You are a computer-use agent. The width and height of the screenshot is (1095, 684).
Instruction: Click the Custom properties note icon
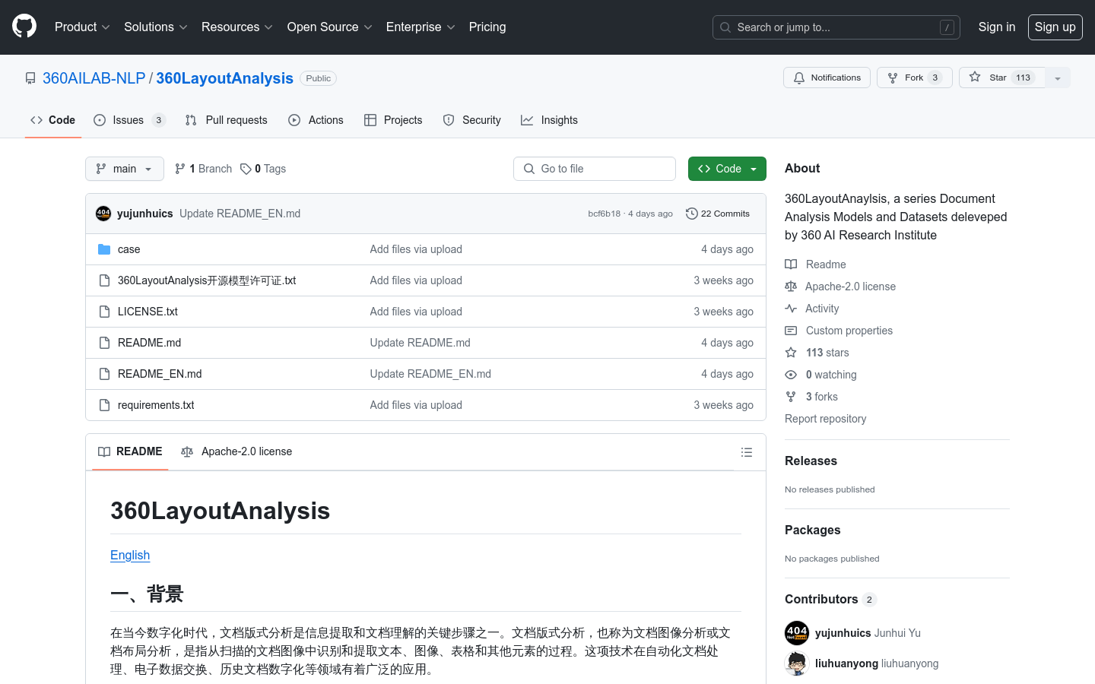click(791, 331)
